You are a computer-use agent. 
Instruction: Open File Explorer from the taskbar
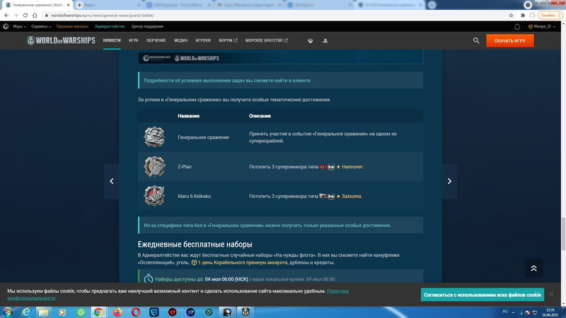[44, 312]
